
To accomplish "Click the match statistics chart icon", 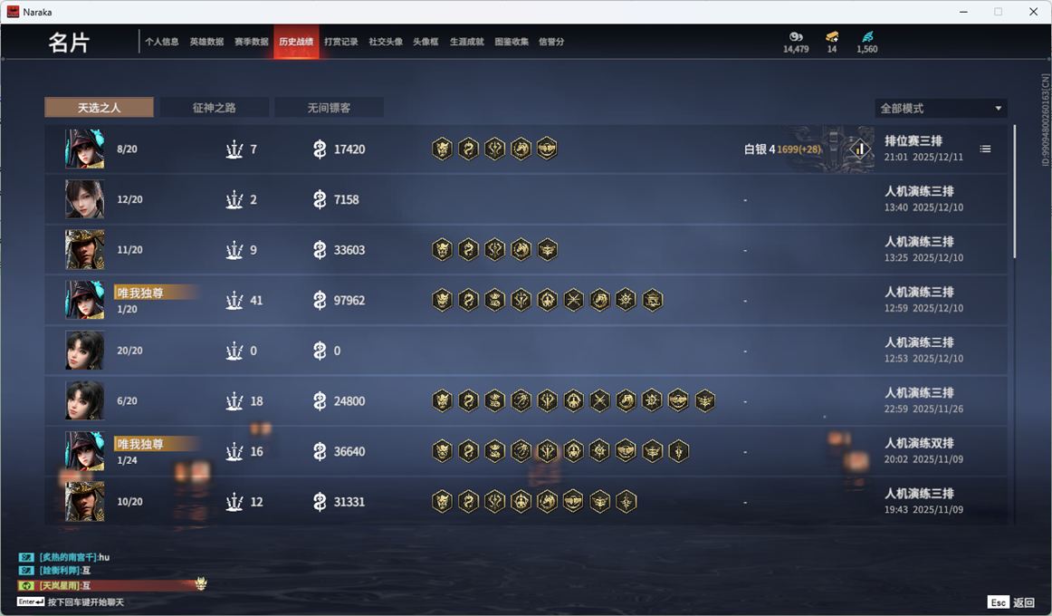I will pyautogui.click(x=859, y=149).
